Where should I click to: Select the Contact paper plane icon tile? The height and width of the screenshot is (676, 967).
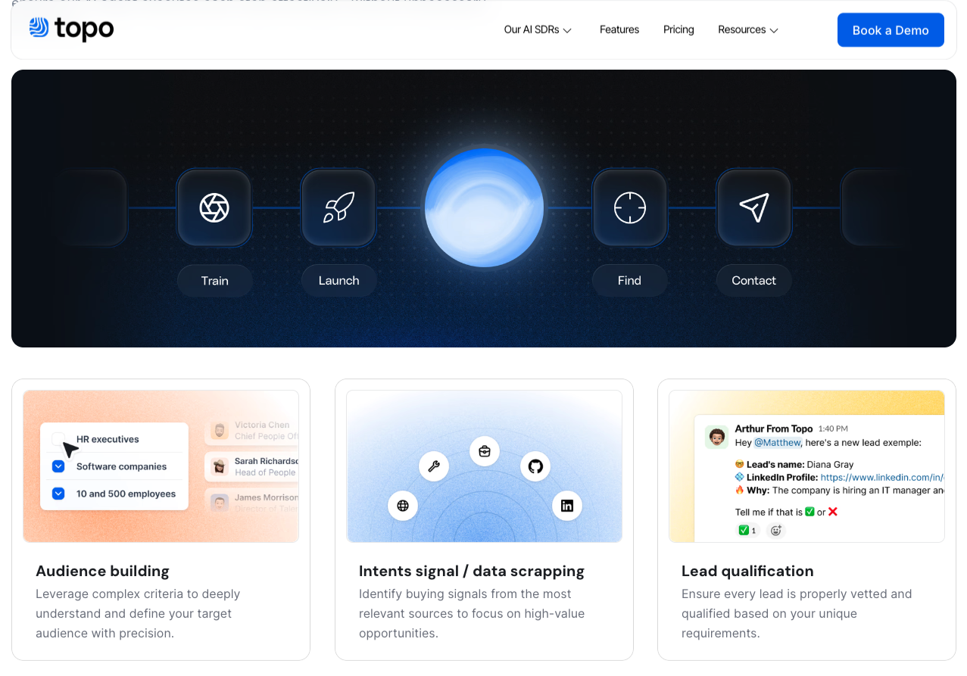pyautogui.click(x=753, y=207)
